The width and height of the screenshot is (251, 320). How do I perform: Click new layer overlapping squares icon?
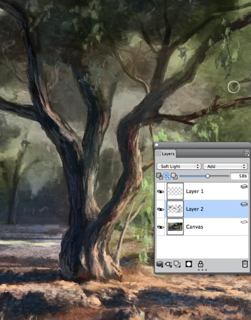[x=177, y=264]
